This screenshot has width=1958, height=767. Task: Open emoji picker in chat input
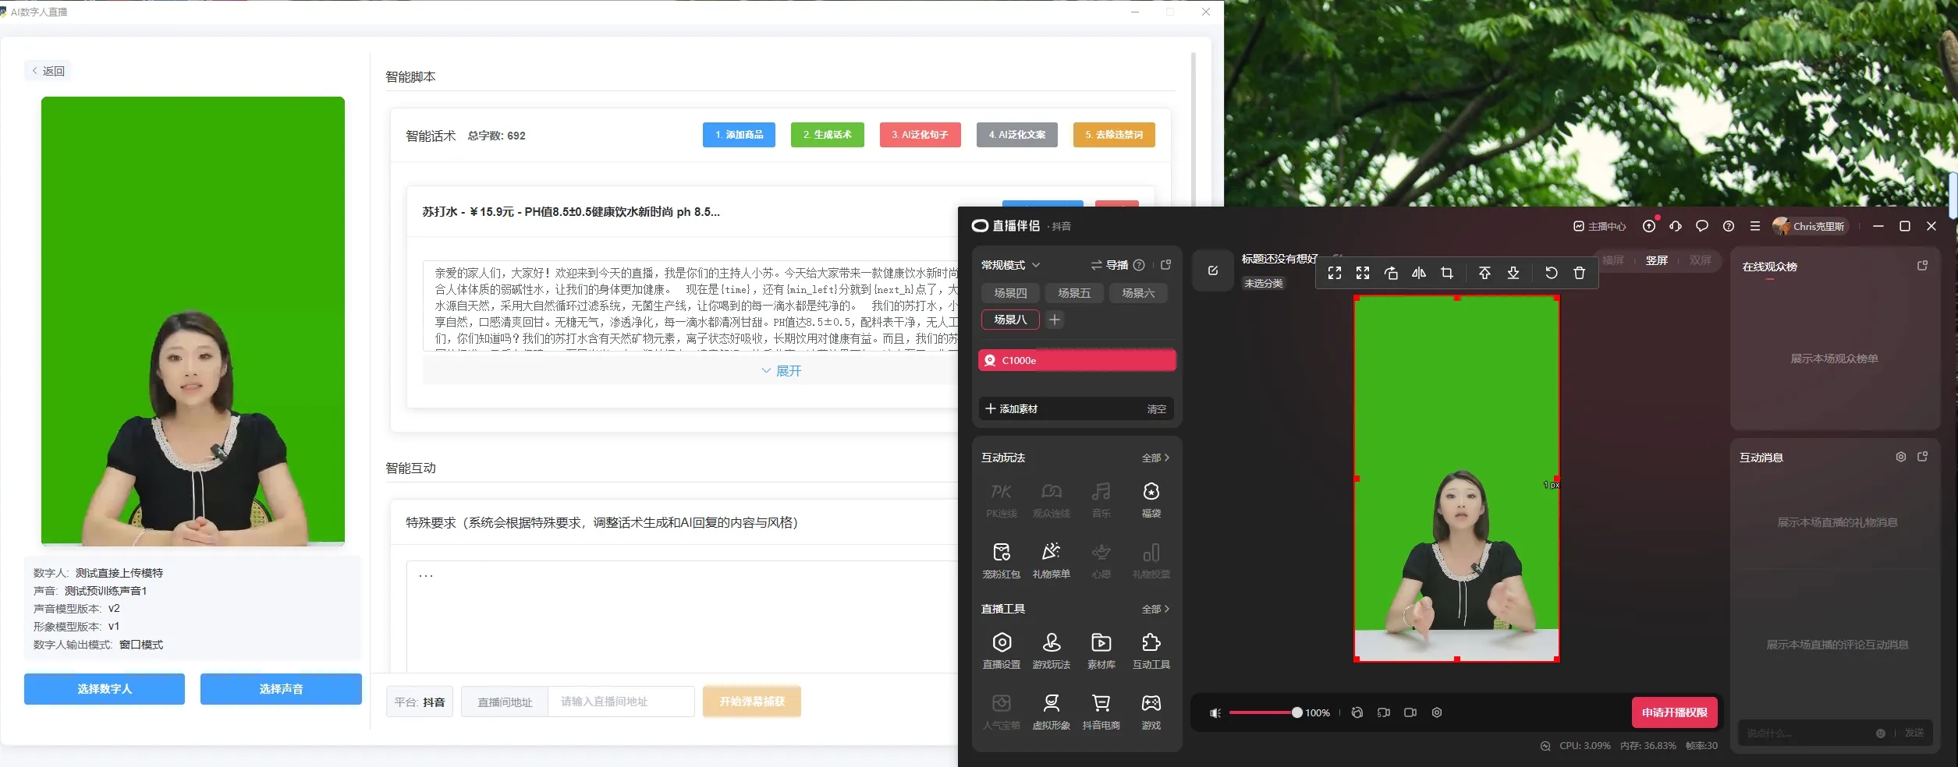(x=1881, y=733)
